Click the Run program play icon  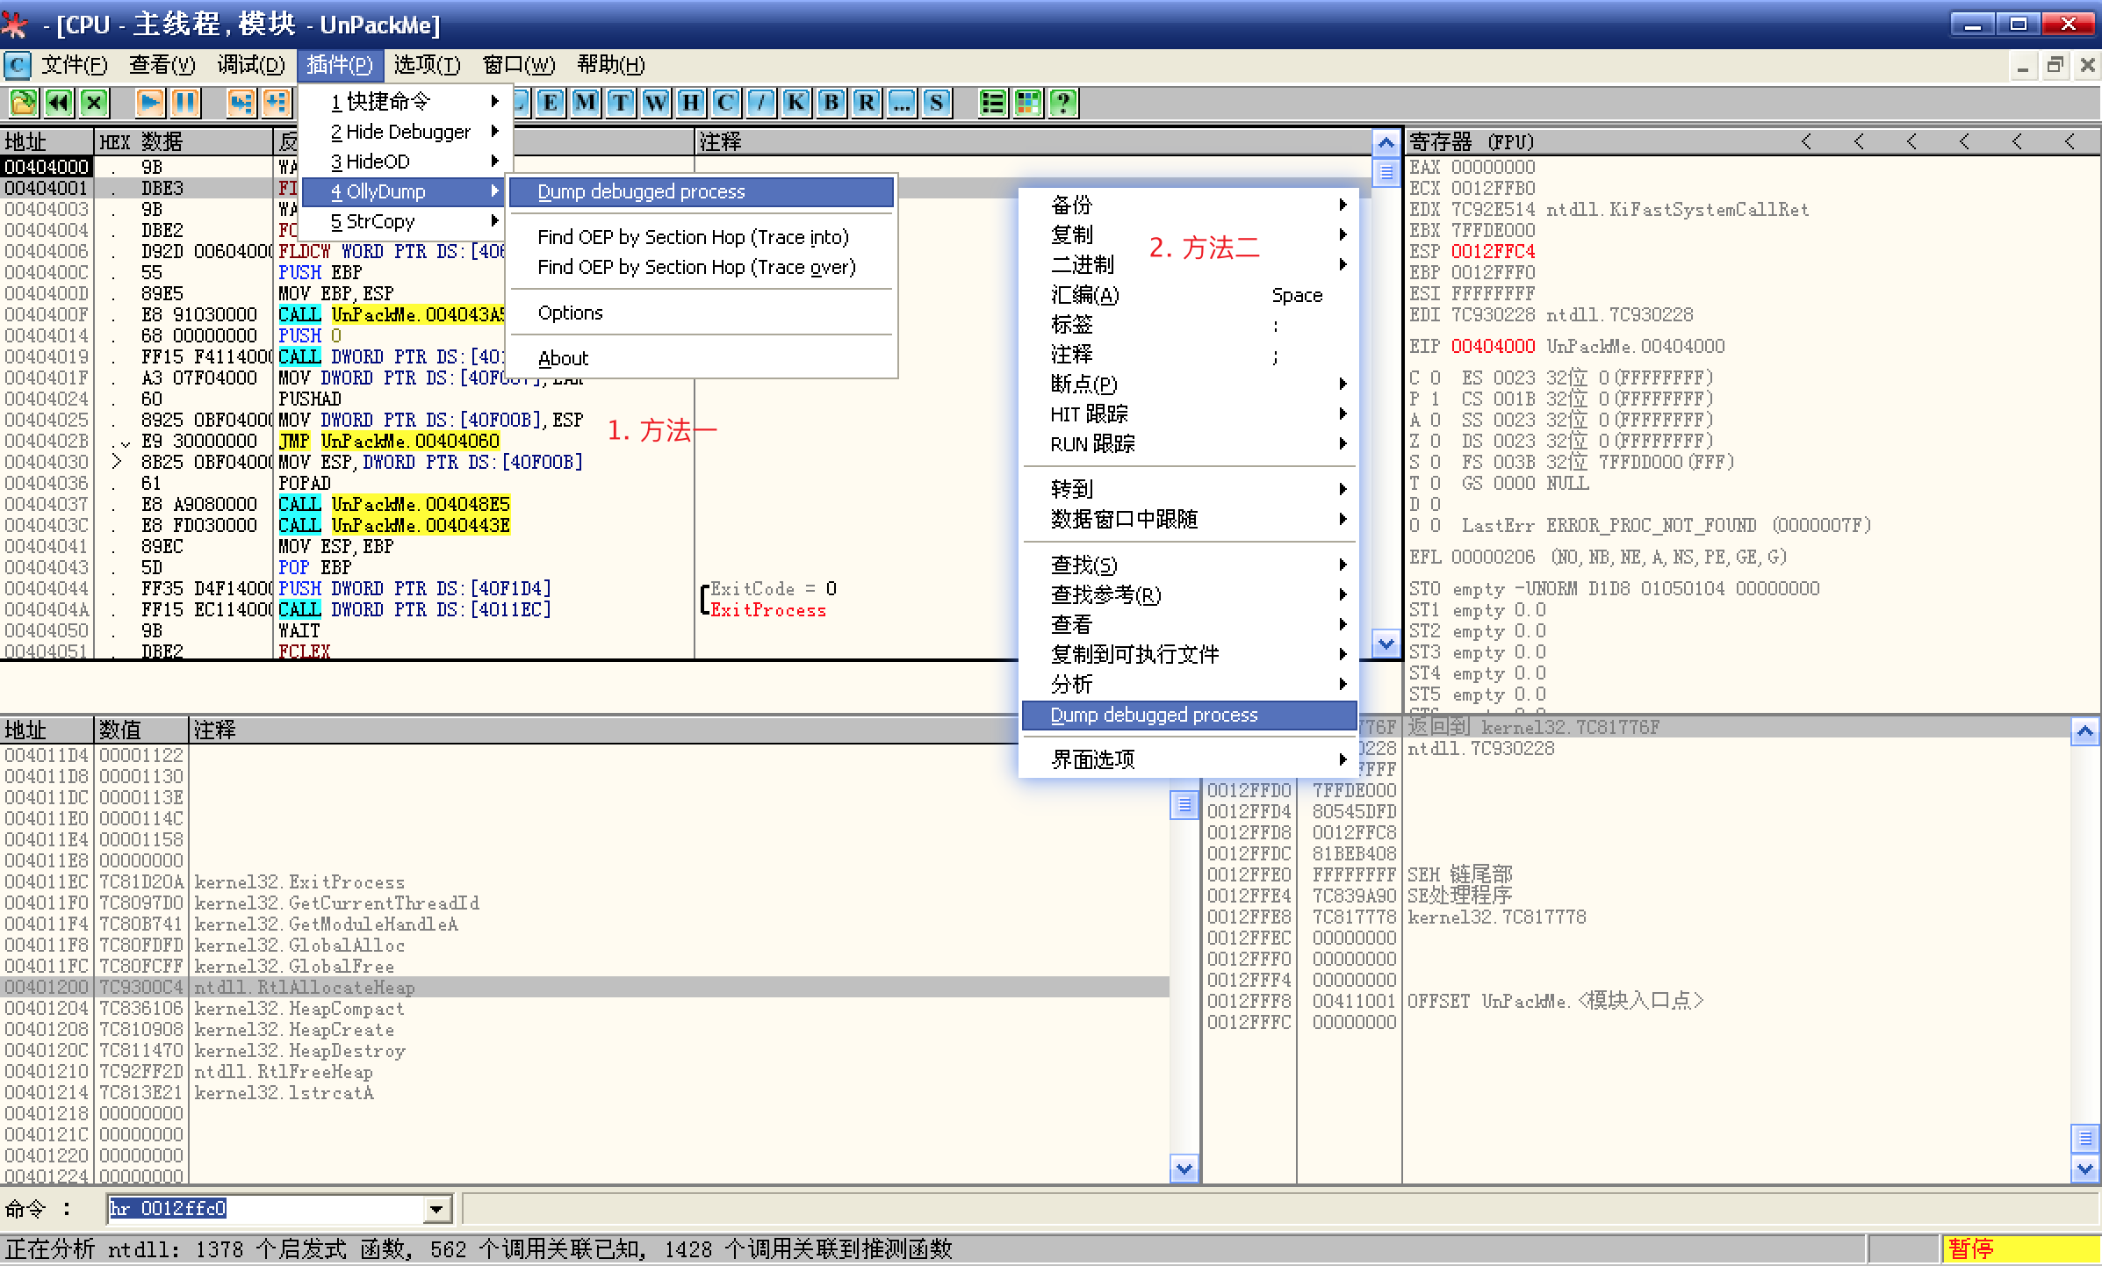tap(149, 103)
